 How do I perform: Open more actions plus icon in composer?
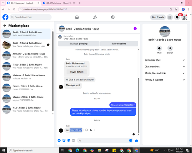coord(59,140)
